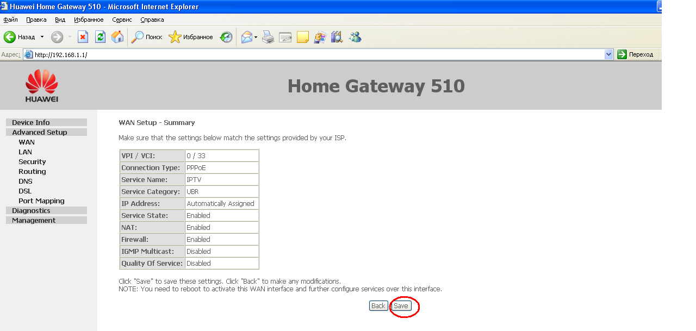Open the History clock icon
696x331 pixels.
pos(226,37)
